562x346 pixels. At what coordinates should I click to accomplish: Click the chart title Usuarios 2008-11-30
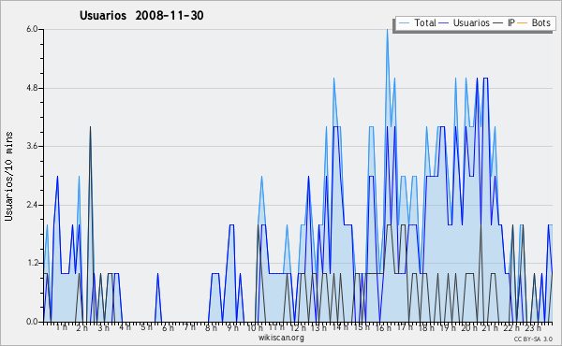(x=141, y=16)
